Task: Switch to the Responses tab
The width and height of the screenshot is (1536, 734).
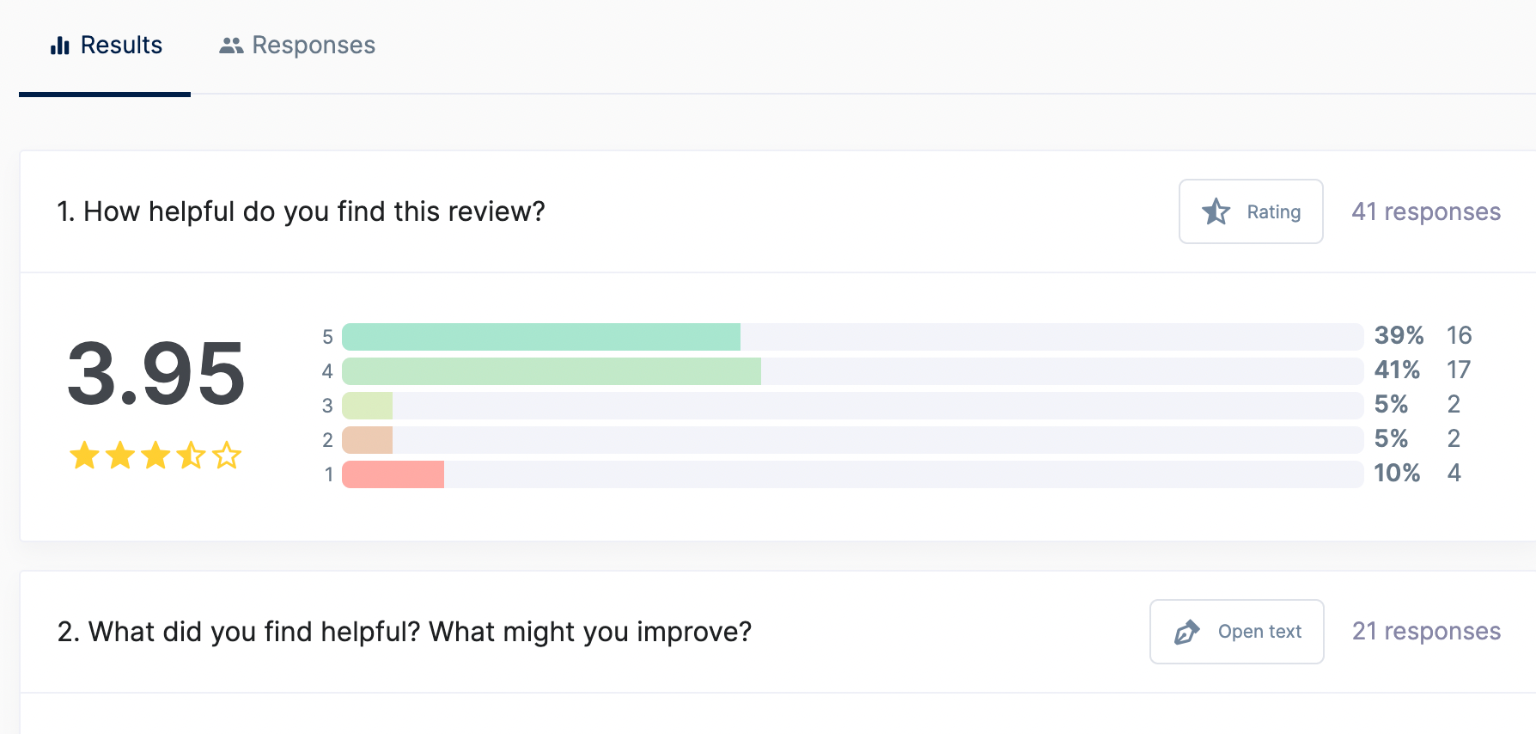Action: click(x=297, y=46)
